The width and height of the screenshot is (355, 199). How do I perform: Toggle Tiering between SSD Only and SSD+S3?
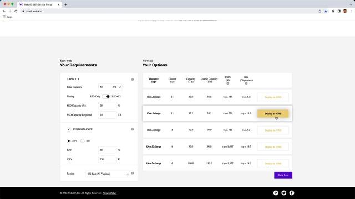pos(106,96)
